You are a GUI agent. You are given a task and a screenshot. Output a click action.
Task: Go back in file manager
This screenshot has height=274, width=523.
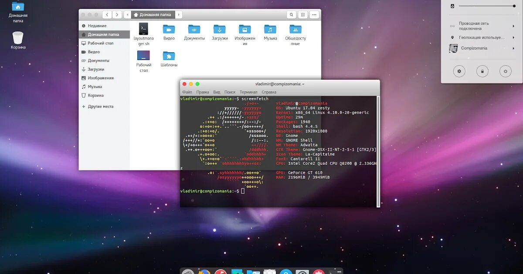point(107,15)
